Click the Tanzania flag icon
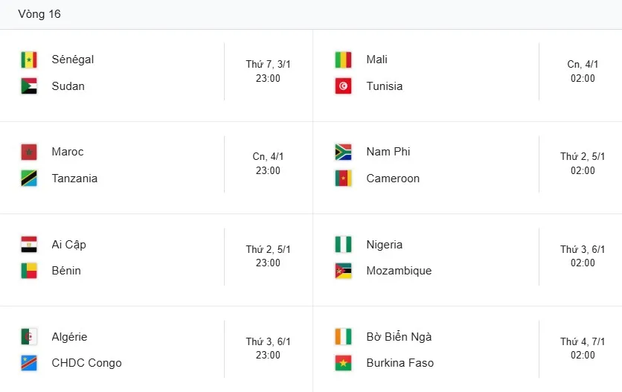622x392 pixels. click(29, 179)
